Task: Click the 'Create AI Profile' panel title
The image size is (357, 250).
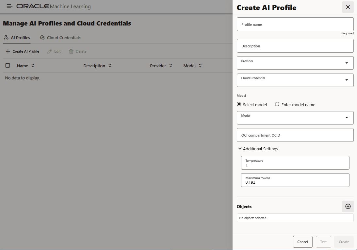Action: pos(267,8)
